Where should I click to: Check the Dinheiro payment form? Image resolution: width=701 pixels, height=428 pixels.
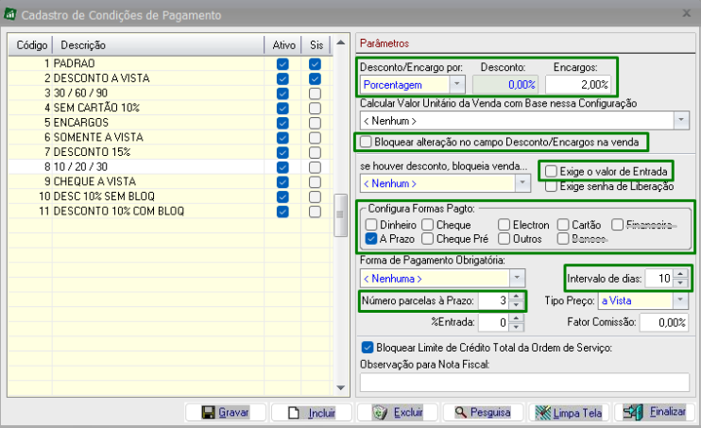click(x=371, y=225)
